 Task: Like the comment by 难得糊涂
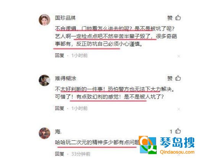(x=178, y=78)
